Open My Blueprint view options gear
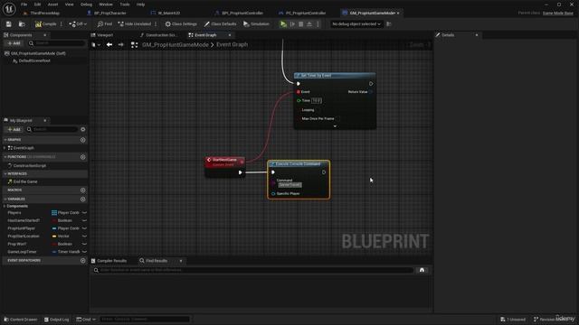579x325 pixels. point(82,130)
